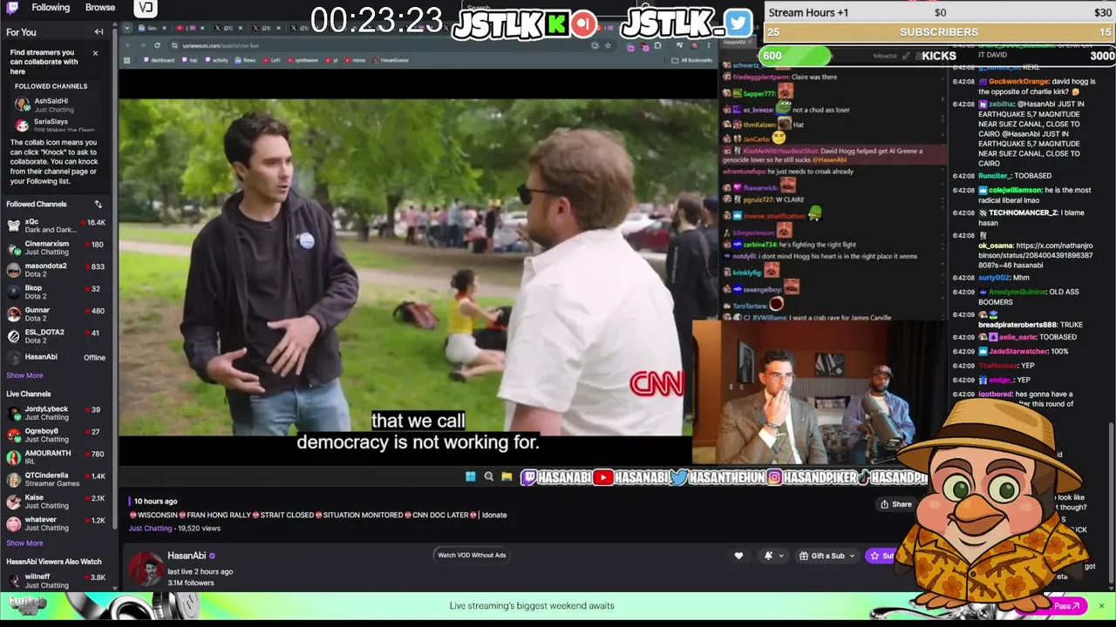Open browser tab list dropdown arrow

click(129, 28)
